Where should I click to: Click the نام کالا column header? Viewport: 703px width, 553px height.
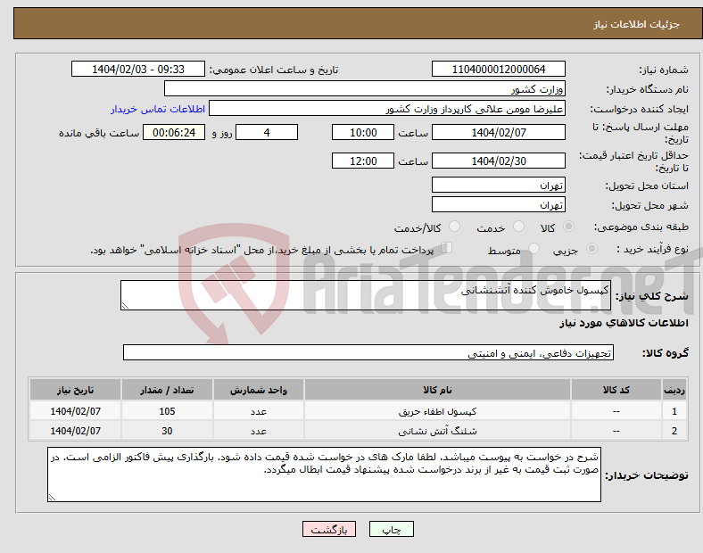[437, 390]
